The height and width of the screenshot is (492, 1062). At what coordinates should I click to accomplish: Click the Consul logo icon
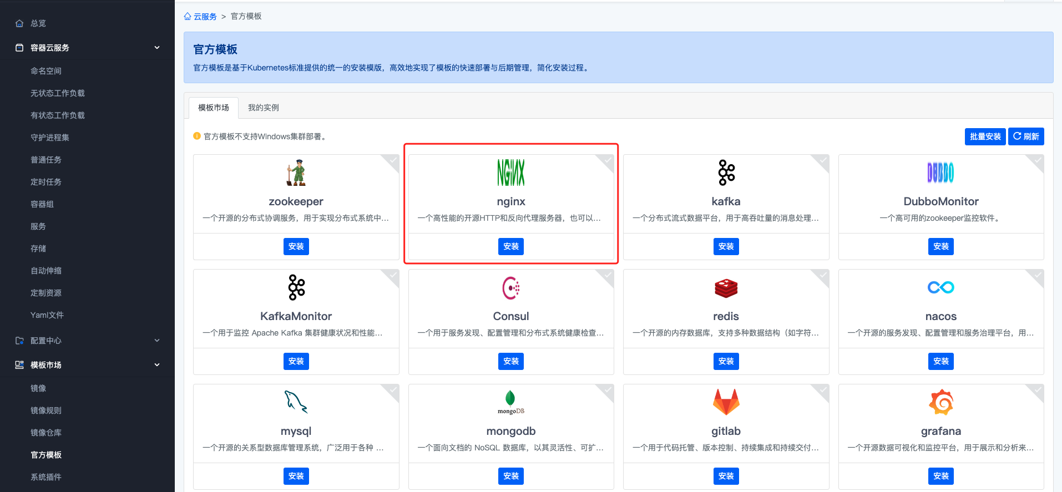tap(511, 288)
